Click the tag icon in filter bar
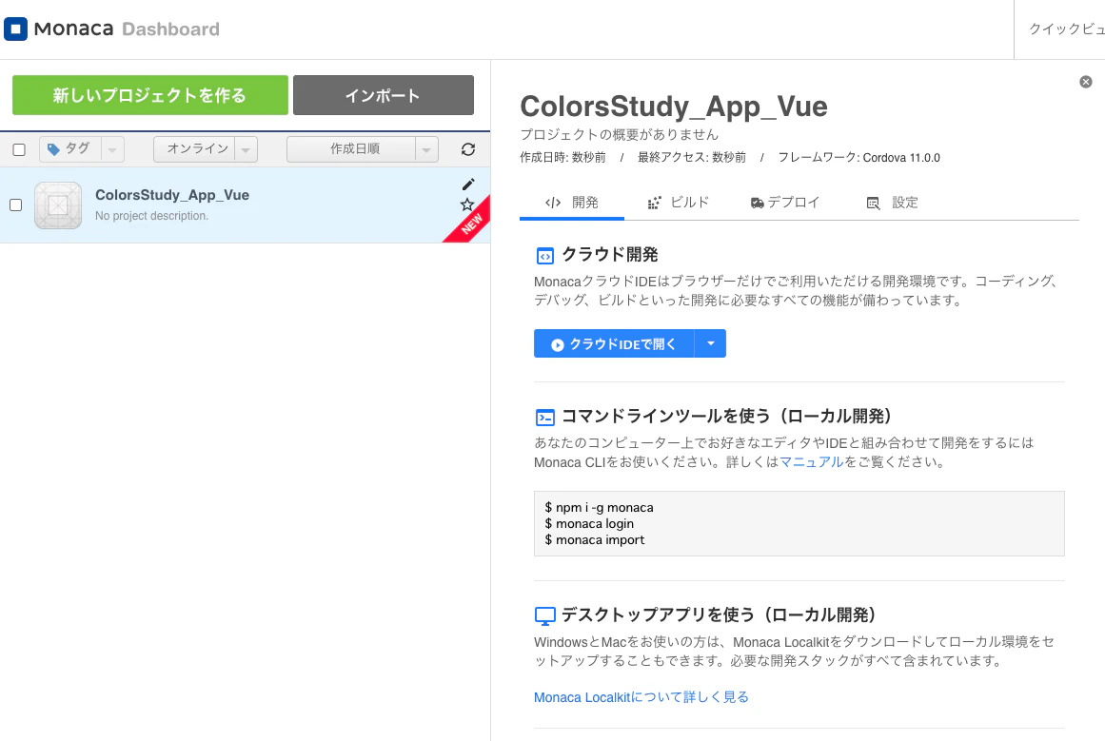Screen dimensions: 1105x741 click(53, 149)
